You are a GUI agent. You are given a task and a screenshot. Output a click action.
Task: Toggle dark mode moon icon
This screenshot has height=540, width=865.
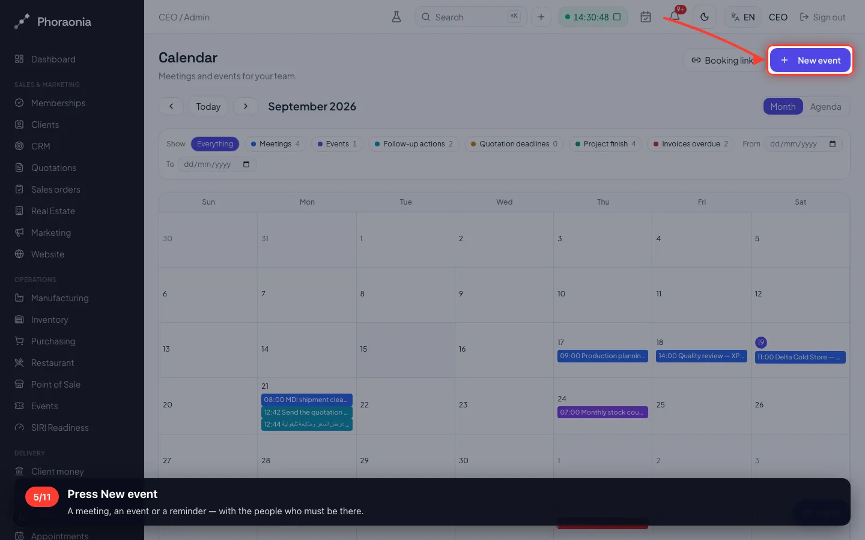[705, 17]
